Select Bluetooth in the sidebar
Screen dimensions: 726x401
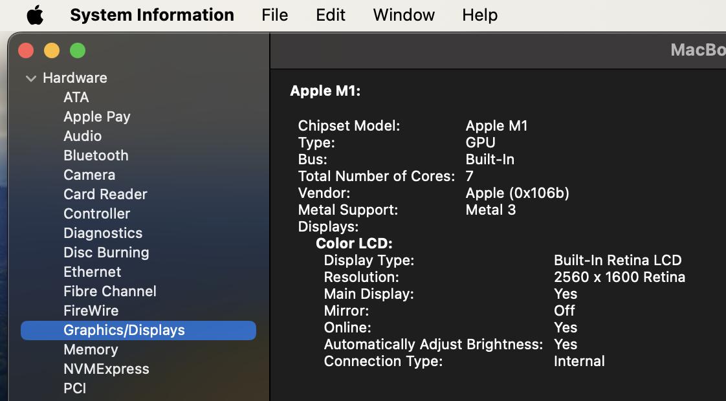(x=96, y=156)
